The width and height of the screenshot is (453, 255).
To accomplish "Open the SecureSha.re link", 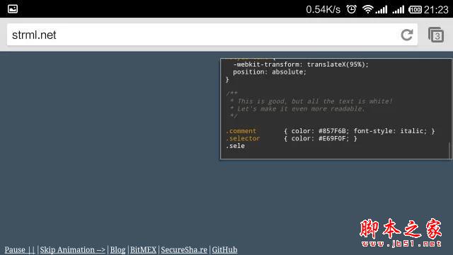I will (x=184, y=249).
